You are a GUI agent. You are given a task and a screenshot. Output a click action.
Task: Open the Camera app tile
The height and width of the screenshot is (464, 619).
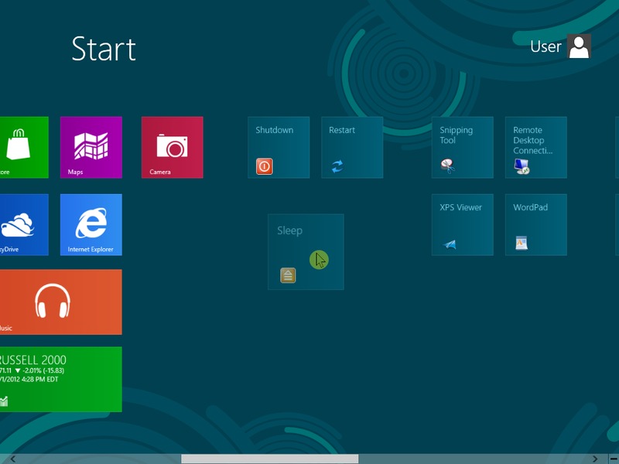coord(172,147)
